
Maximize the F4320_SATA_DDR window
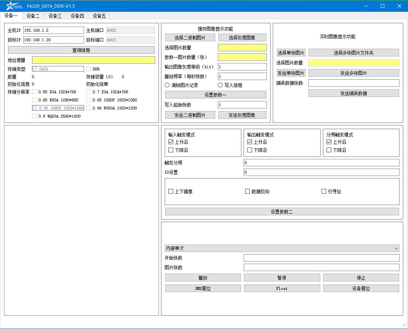tap(383, 6)
